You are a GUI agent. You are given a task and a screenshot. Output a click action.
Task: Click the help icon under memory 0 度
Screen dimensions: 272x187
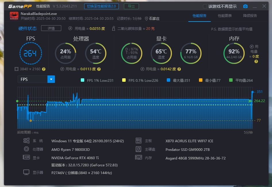[256, 61]
